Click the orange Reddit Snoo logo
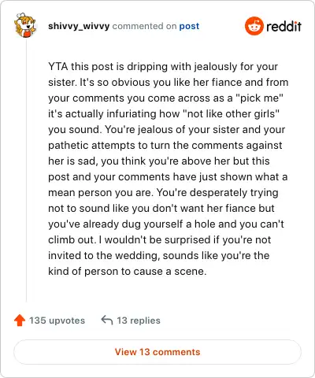 point(254,26)
